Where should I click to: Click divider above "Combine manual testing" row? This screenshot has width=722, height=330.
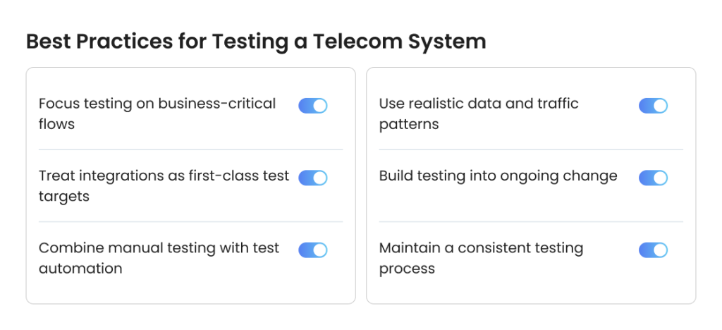pos(190,221)
